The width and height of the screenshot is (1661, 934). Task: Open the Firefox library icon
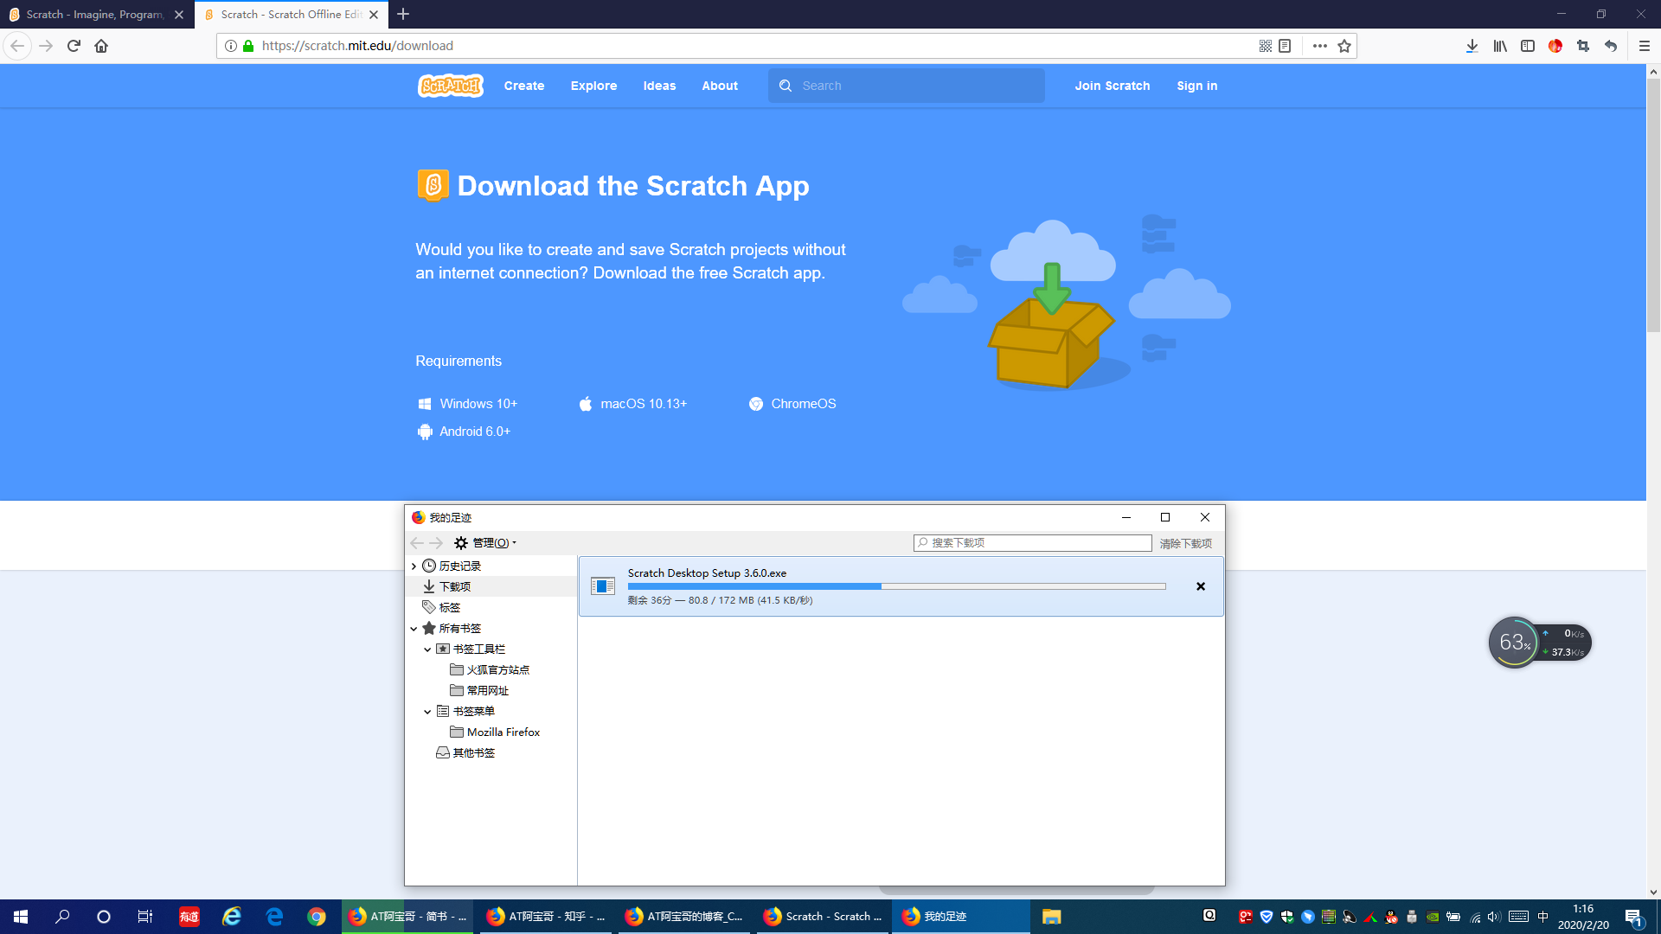point(1499,46)
